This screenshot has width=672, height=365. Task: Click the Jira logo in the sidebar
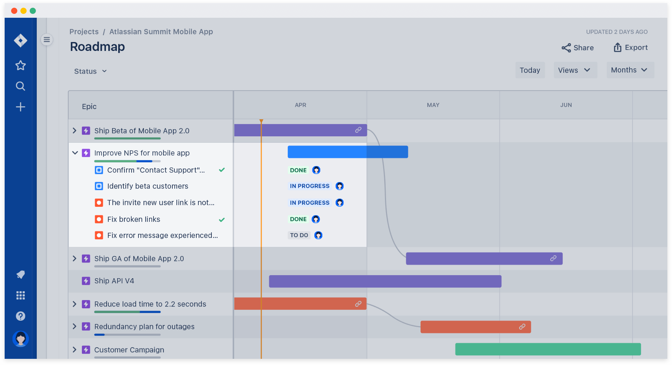click(x=20, y=40)
